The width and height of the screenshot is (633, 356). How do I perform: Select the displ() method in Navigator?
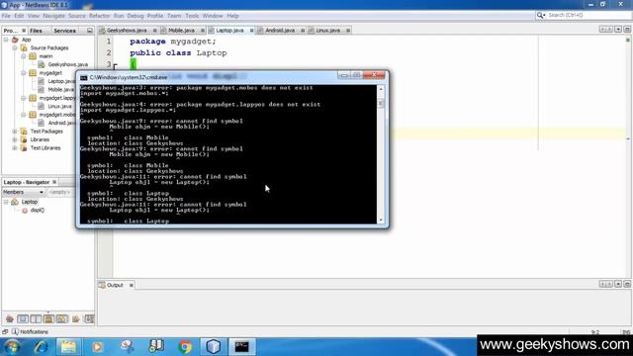tap(38, 211)
